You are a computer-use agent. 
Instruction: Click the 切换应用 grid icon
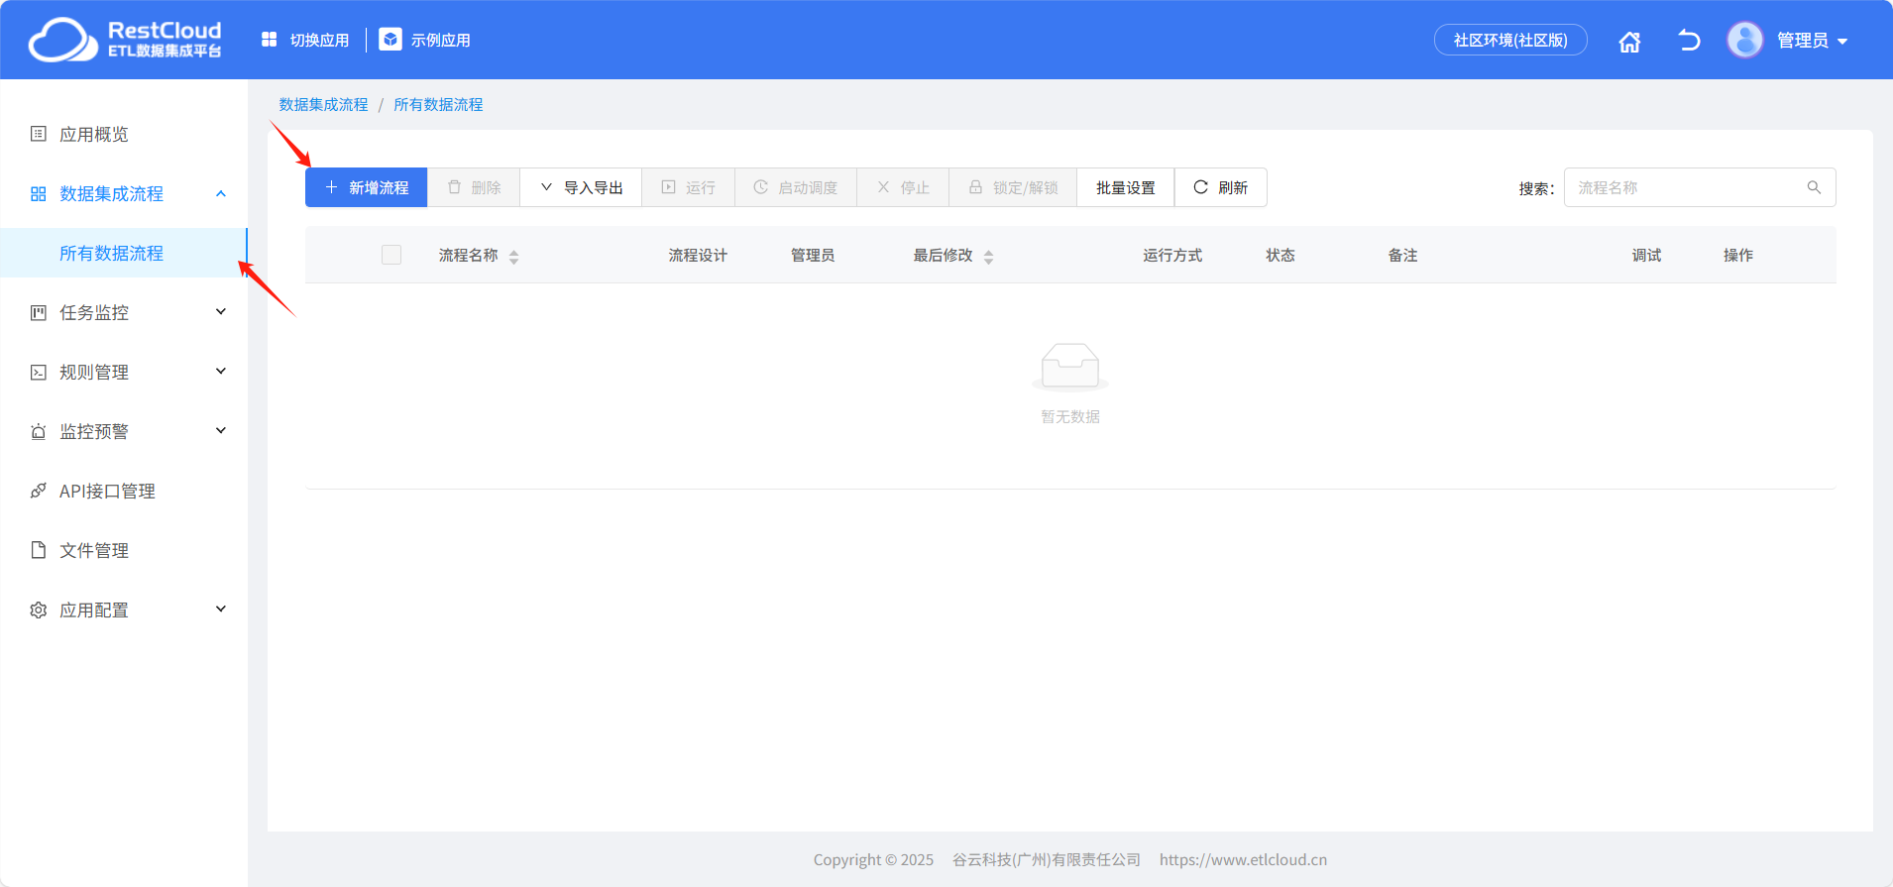(x=269, y=40)
